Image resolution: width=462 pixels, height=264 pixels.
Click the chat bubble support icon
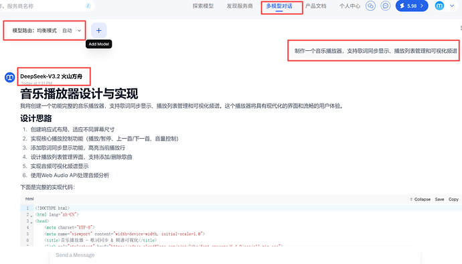(x=386, y=6)
